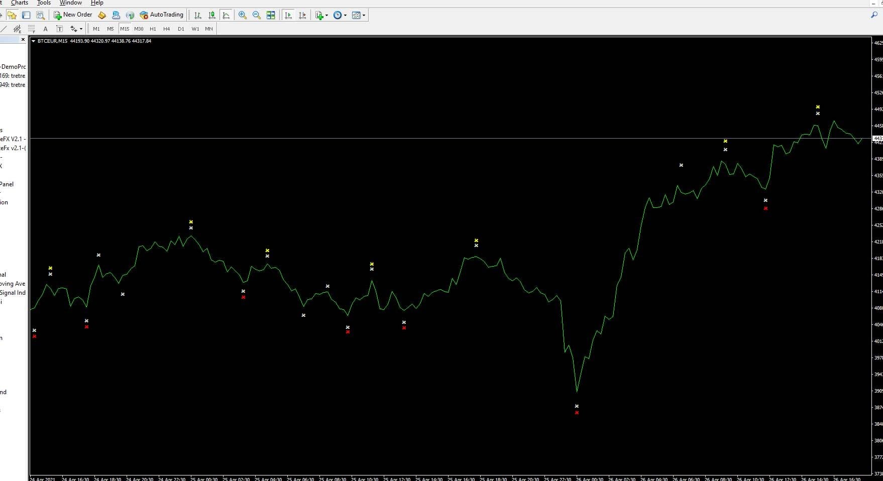Toggle the Terminal window icon
This screenshot has width=883, height=481.
(x=26, y=15)
